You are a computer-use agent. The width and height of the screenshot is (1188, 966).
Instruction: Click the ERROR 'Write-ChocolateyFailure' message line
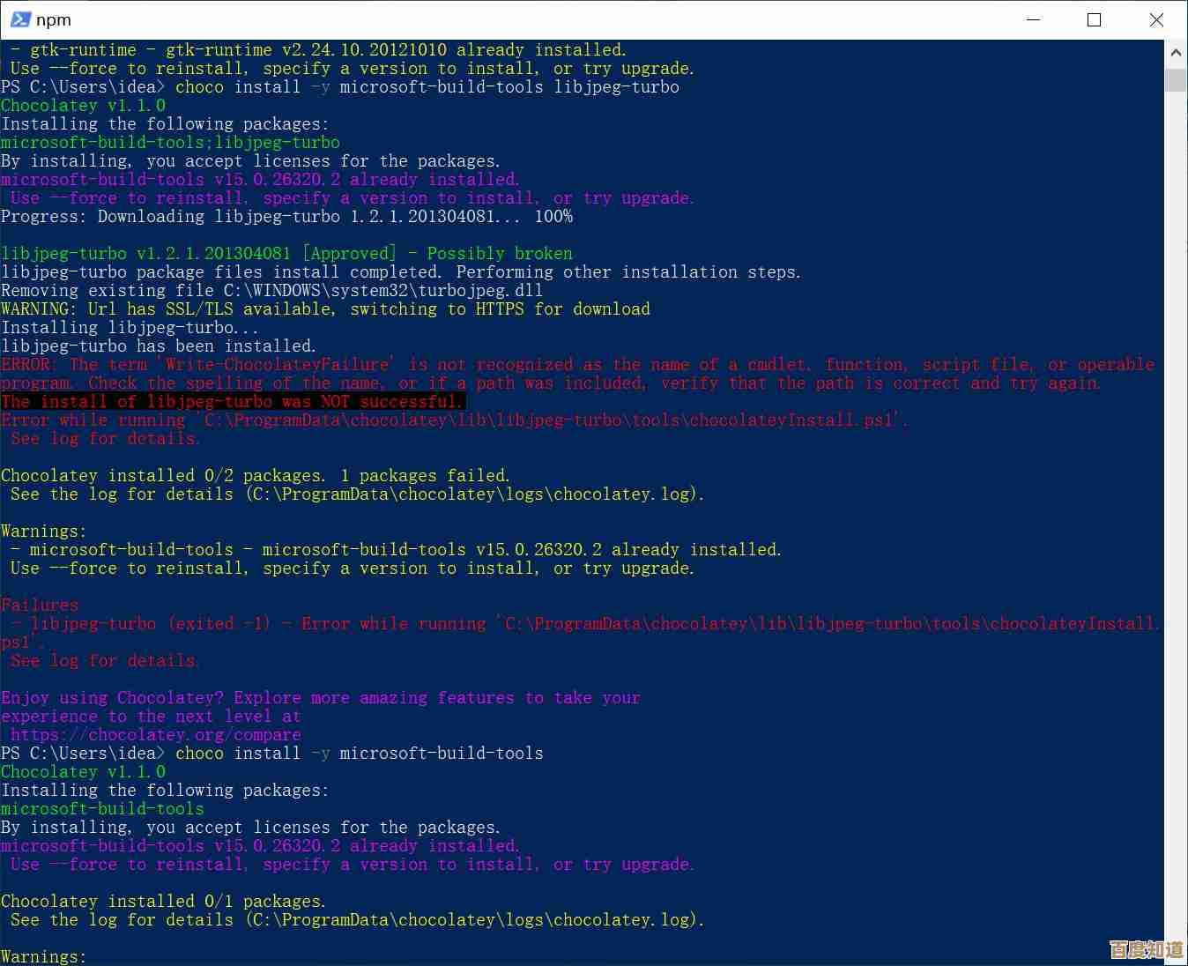click(x=577, y=365)
